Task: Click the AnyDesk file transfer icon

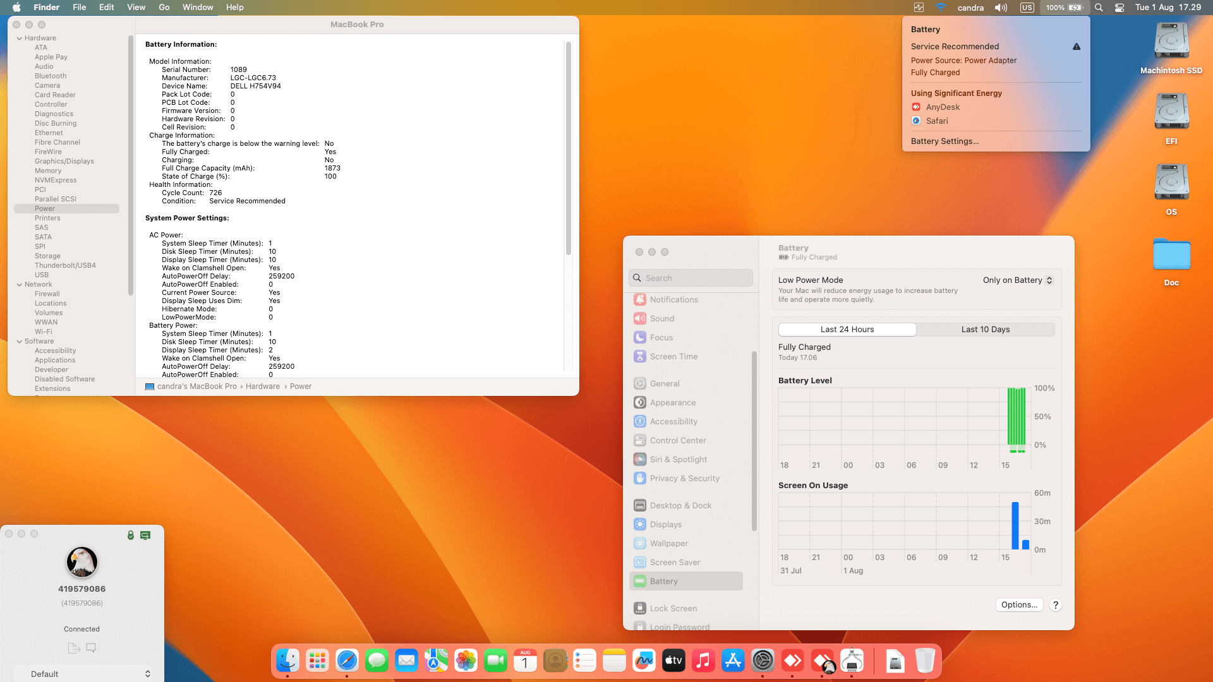Action: [74, 648]
